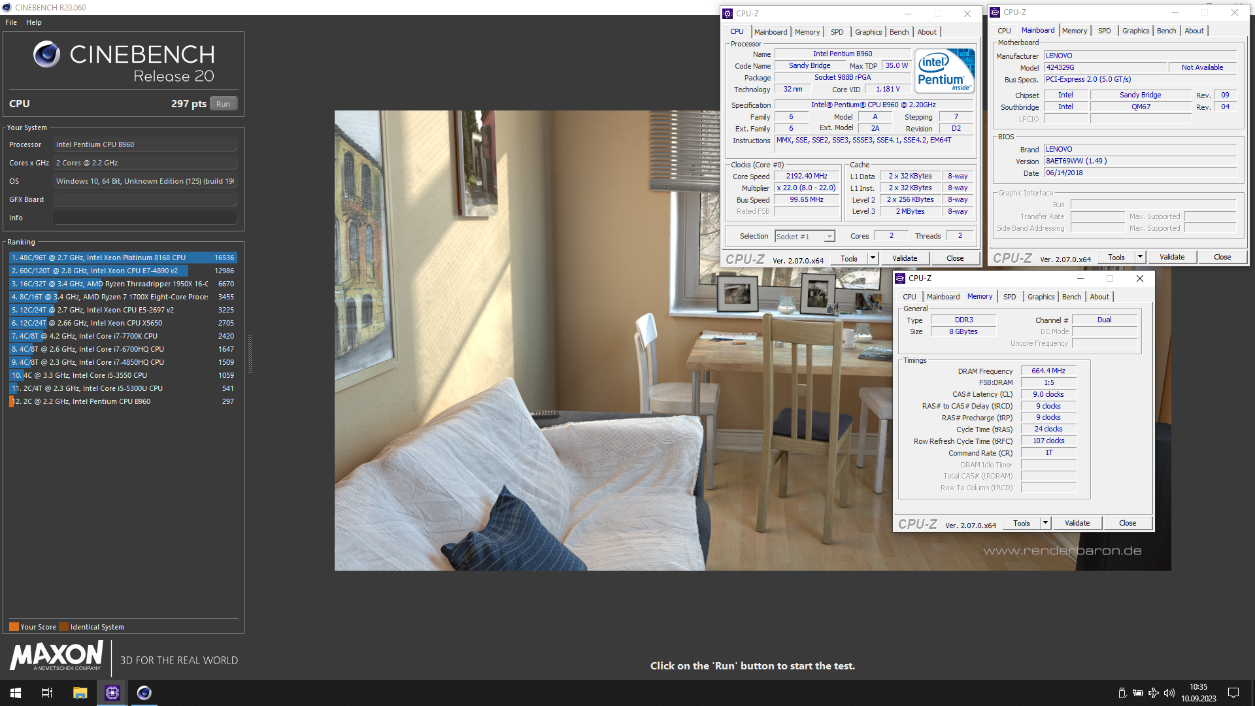This screenshot has width=1255, height=706.
Task: Click orange Your Score legend swatch
Action: click(x=14, y=626)
